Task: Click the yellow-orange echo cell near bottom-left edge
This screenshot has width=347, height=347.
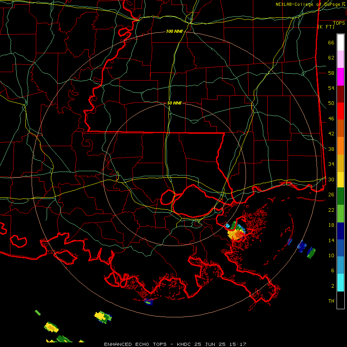Action: pyautogui.click(x=51, y=327)
